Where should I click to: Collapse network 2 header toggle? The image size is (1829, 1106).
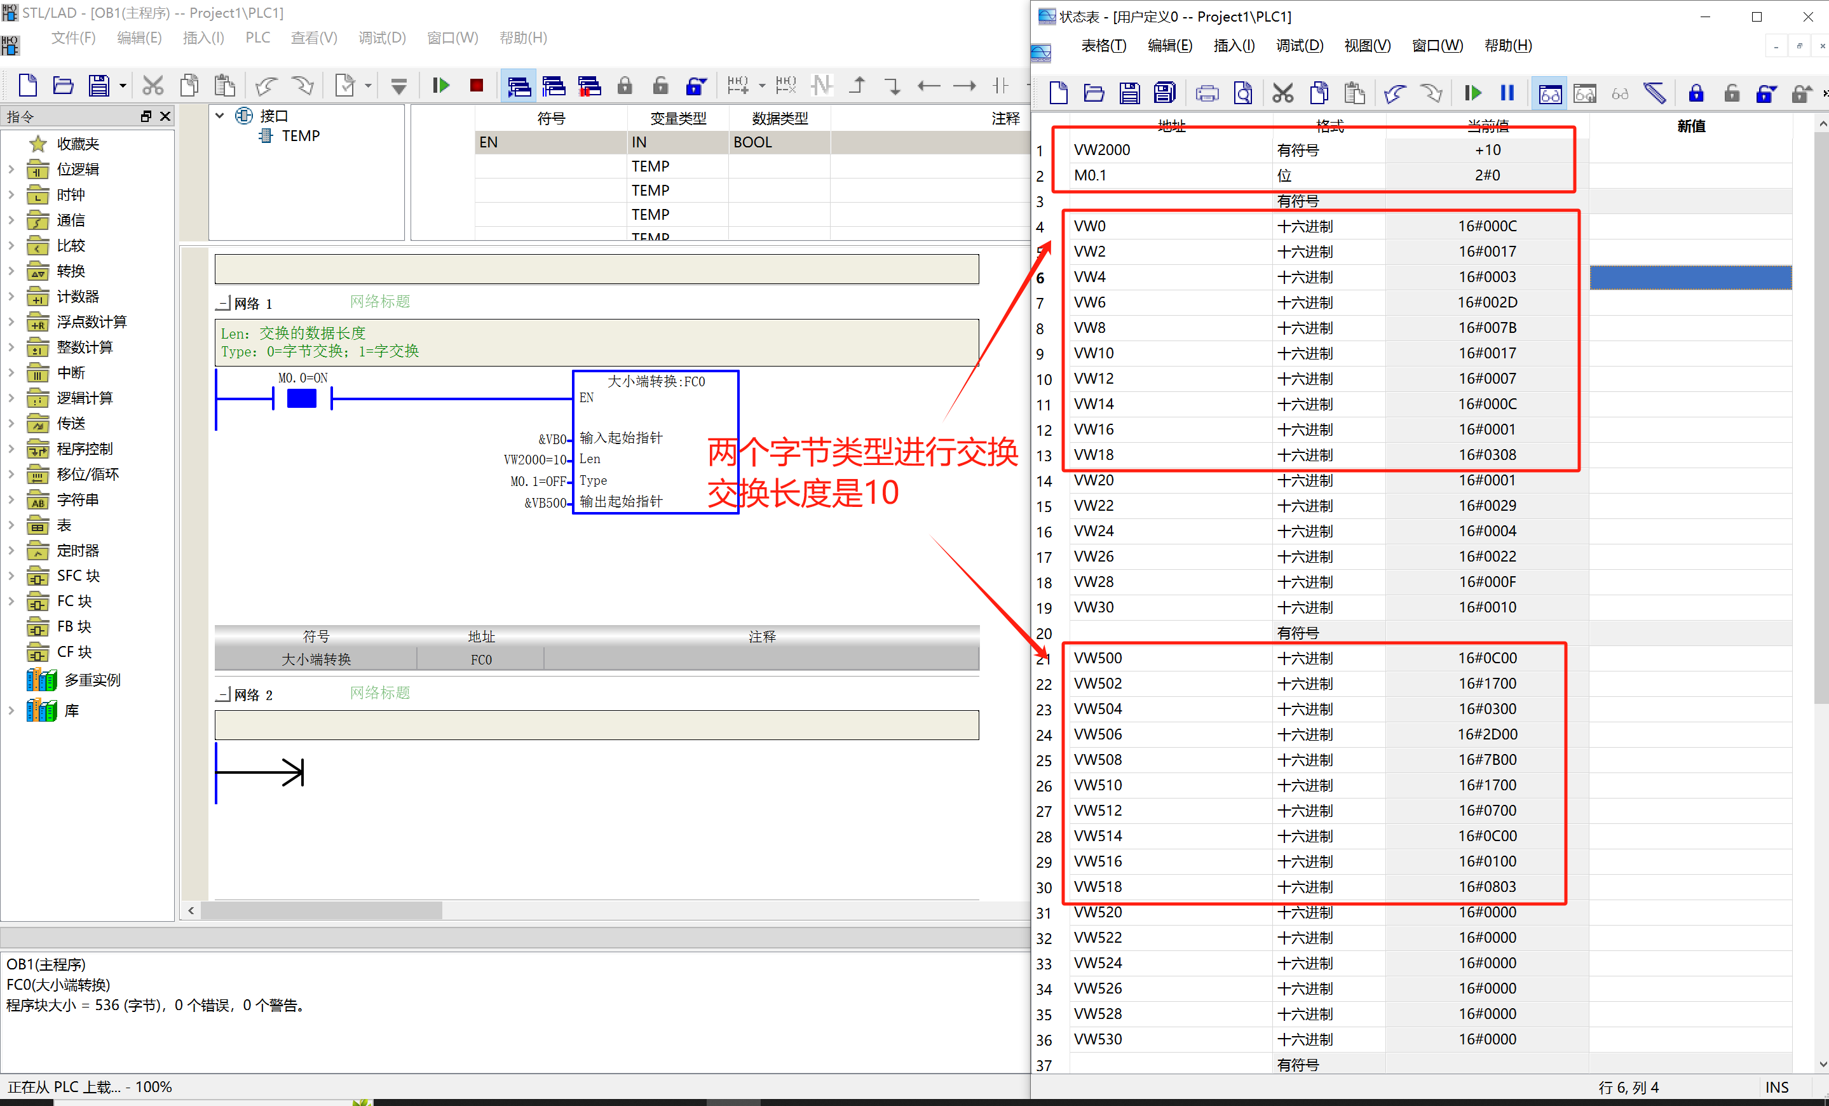(224, 695)
